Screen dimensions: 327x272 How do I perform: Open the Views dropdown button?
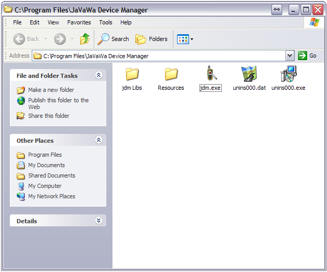185,39
